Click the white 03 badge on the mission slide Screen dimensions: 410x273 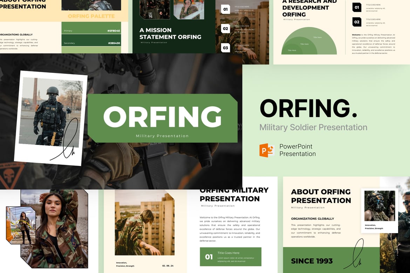225,48
